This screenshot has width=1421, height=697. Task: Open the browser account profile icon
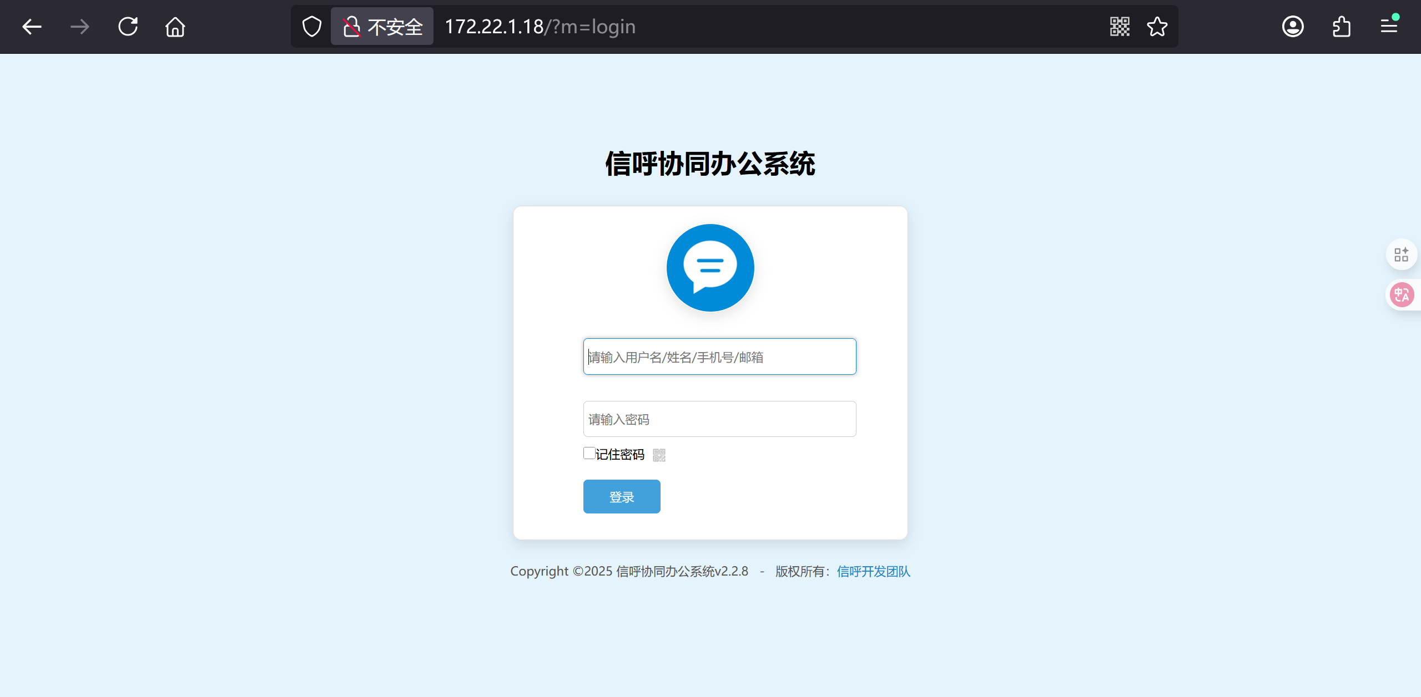tap(1293, 27)
